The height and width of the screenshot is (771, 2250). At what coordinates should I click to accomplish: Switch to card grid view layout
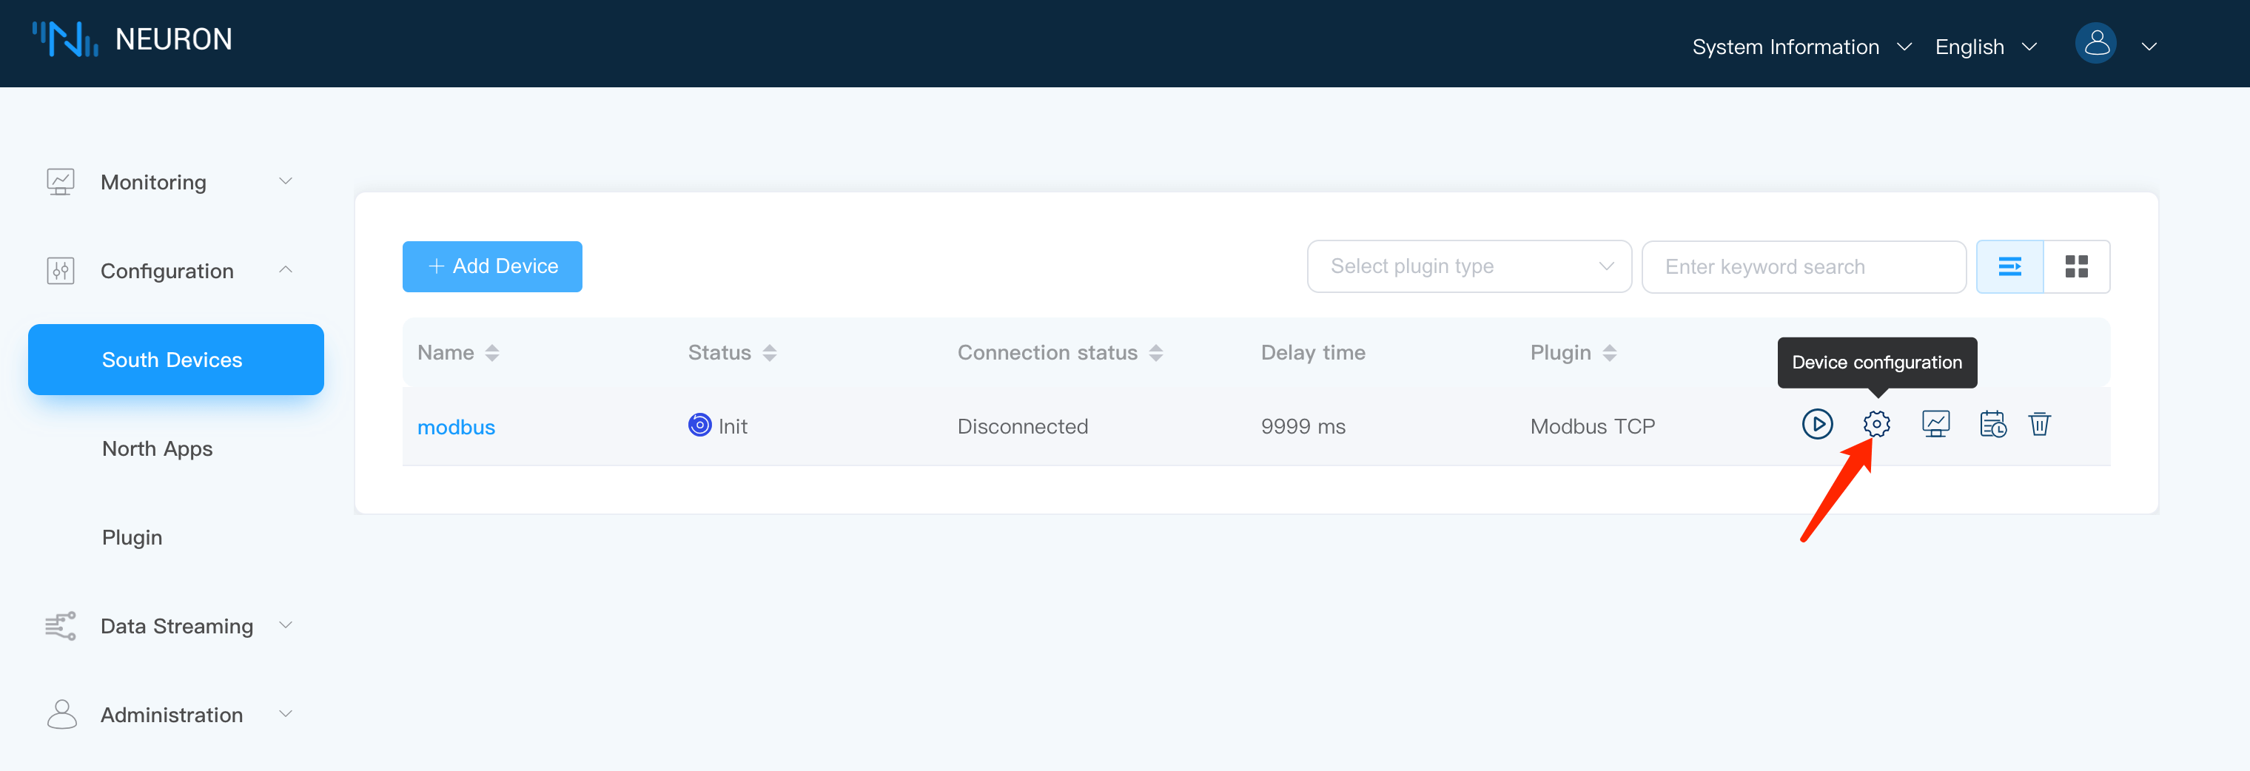pos(2076,266)
